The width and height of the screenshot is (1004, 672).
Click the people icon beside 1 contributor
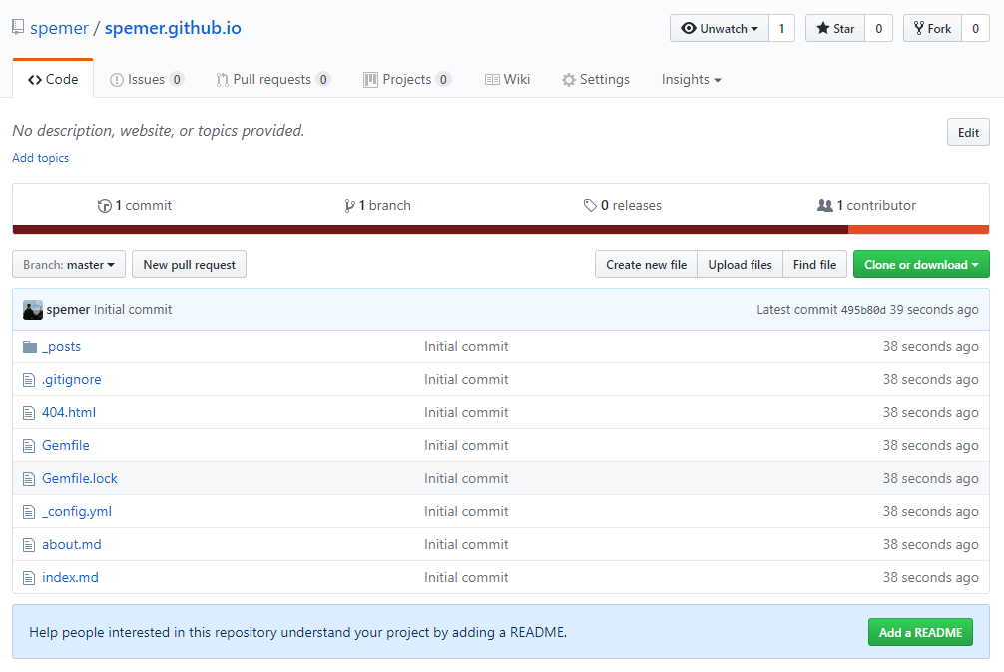coord(824,205)
